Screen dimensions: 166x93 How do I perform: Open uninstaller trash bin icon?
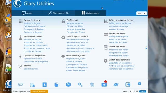point(92,84)
